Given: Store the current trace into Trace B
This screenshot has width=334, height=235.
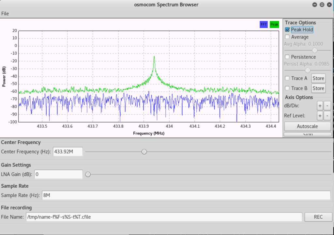Looking at the screenshot, I should click(318, 88).
